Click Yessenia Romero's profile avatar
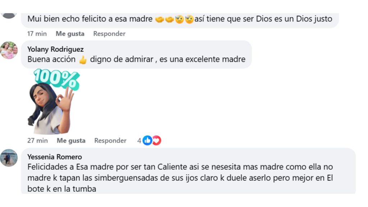Screen dimensions: 368x207 pos(9,158)
